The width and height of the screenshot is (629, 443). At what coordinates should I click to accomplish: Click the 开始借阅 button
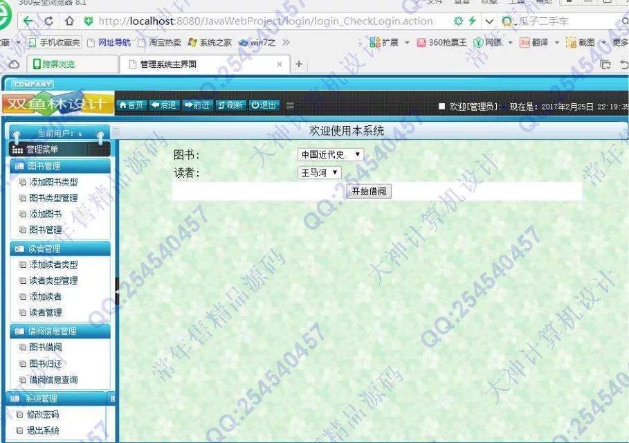click(x=369, y=191)
